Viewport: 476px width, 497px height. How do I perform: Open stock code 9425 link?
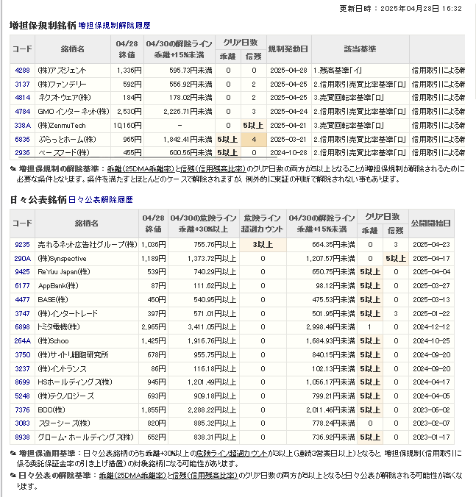click(x=22, y=272)
